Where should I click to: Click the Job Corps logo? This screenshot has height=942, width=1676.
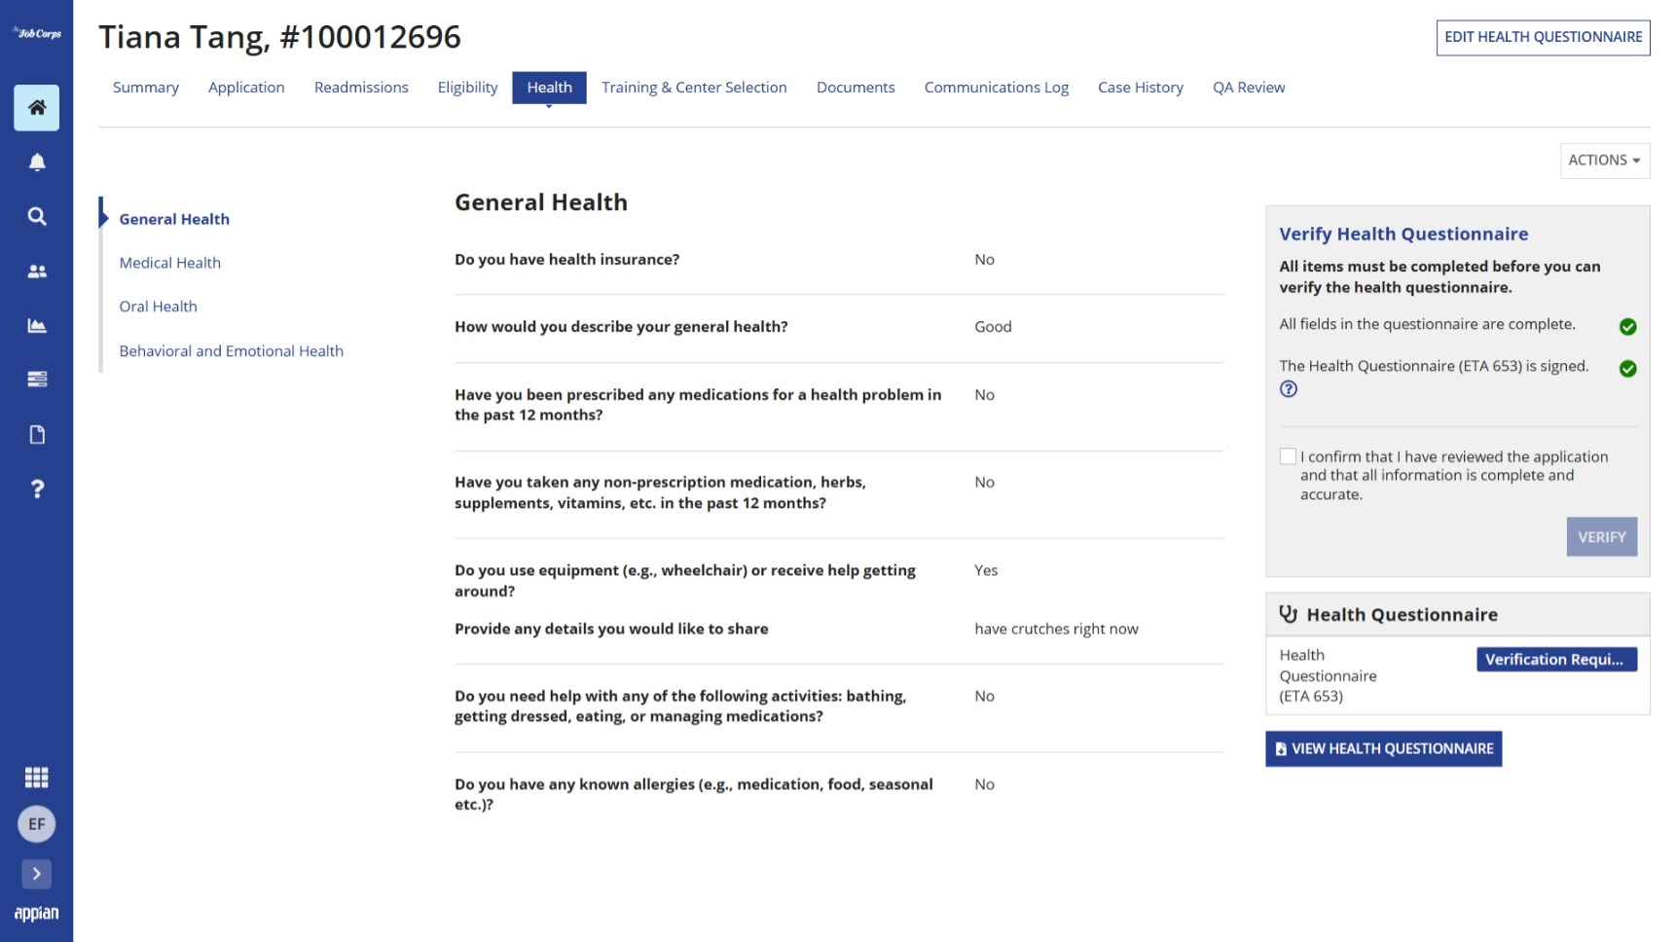tap(37, 33)
